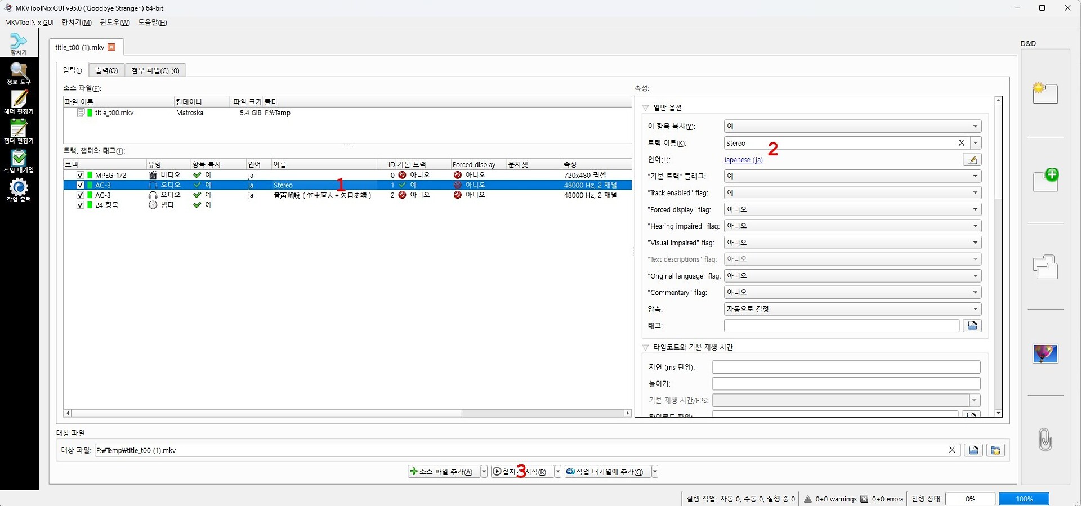1081x506 pixels.
Task: Open the 헤더 편집기 header editor
Action: tap(19, 102)
